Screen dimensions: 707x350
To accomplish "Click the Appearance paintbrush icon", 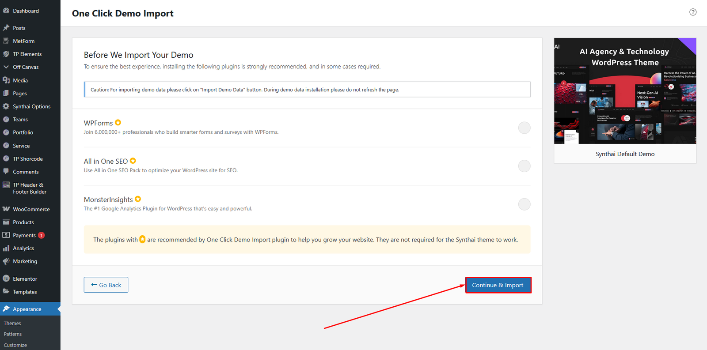I will (6, 309).
